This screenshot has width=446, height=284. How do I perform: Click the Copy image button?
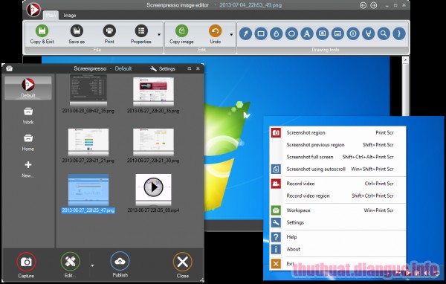tap(181, 34)
